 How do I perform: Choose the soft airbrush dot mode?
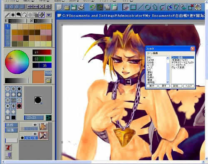(13, 15)
